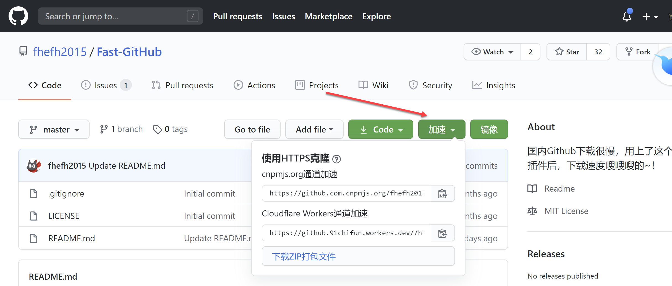View watchers count 2

[x=530, y=52]
